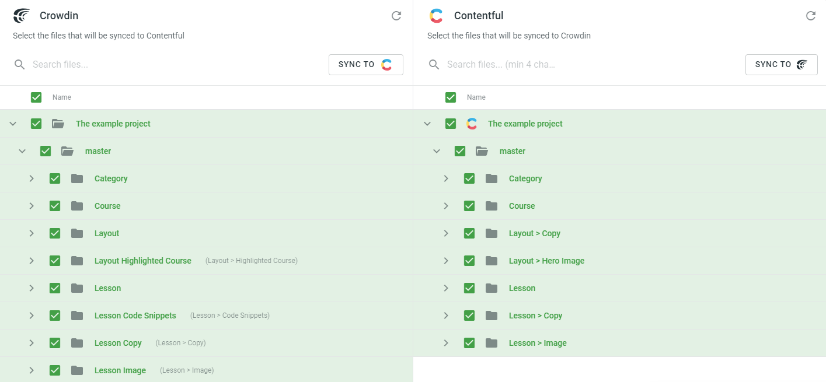This screenshot has width=826, height=382.
Task: Expand the Crowdin Category folder
Action: pos(32,178)
